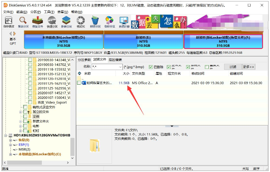Launch the 恢复文件 recover files tool
Viewport: 270px width, 172px height.
38,22
